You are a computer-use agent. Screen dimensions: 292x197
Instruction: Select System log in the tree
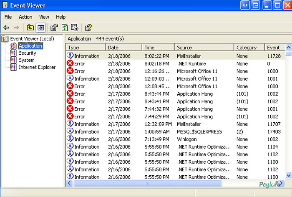(x=27, y=60)
